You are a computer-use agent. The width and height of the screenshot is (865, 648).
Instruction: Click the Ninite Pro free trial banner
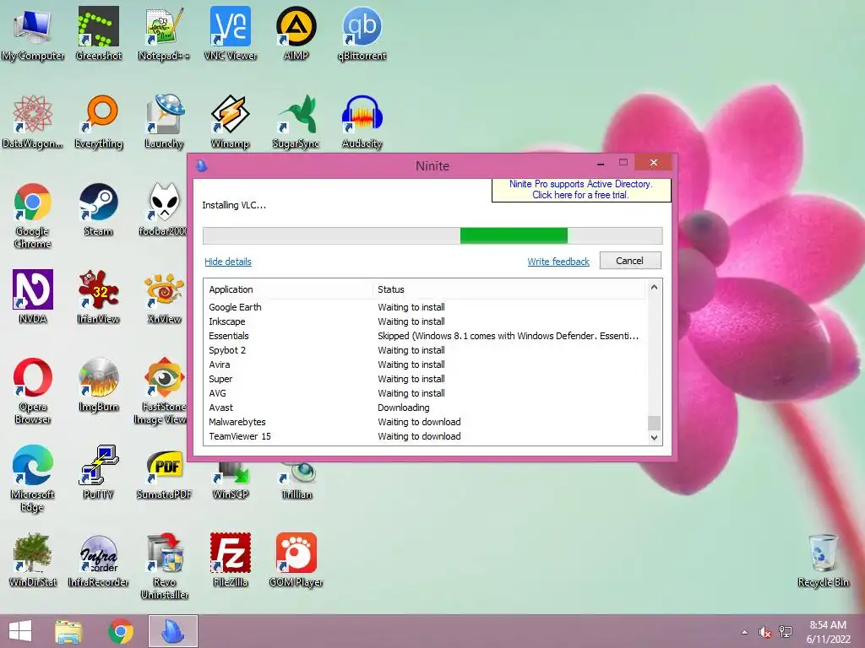(581, 190)
